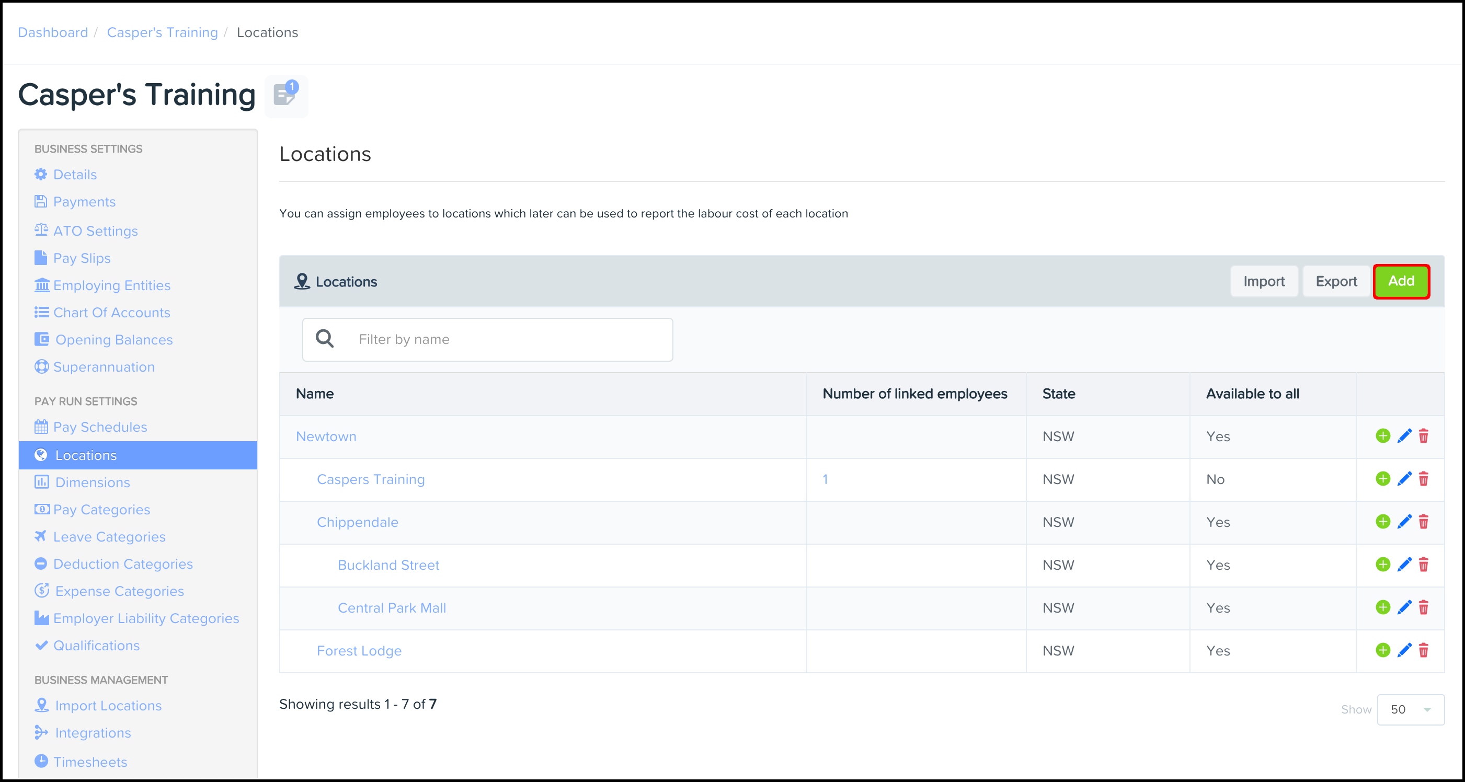Delete Newtown location using trash icon
The width and height of the screenshot is (1465, 782).
1424,436
